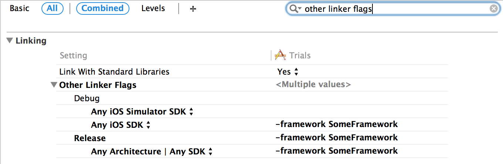The width and height of the screenshot is (503, 164).
Task: Click Release's -framework SomeFramework value
Action: click(x=337, y=138)
